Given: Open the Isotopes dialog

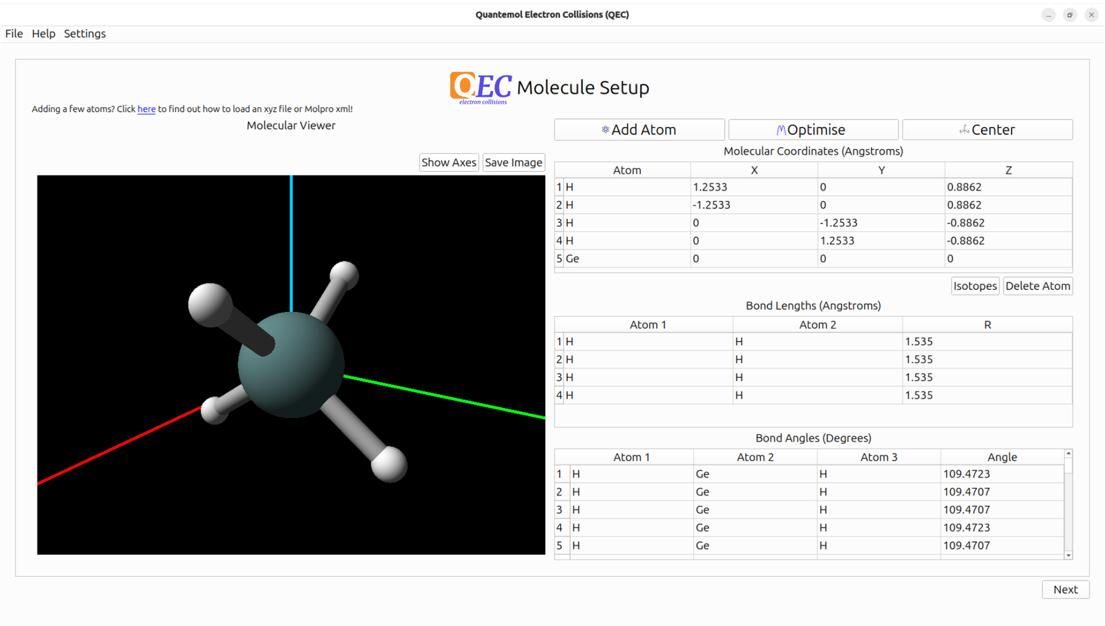Looking at the screenshot, I should (x=974, y=286).
